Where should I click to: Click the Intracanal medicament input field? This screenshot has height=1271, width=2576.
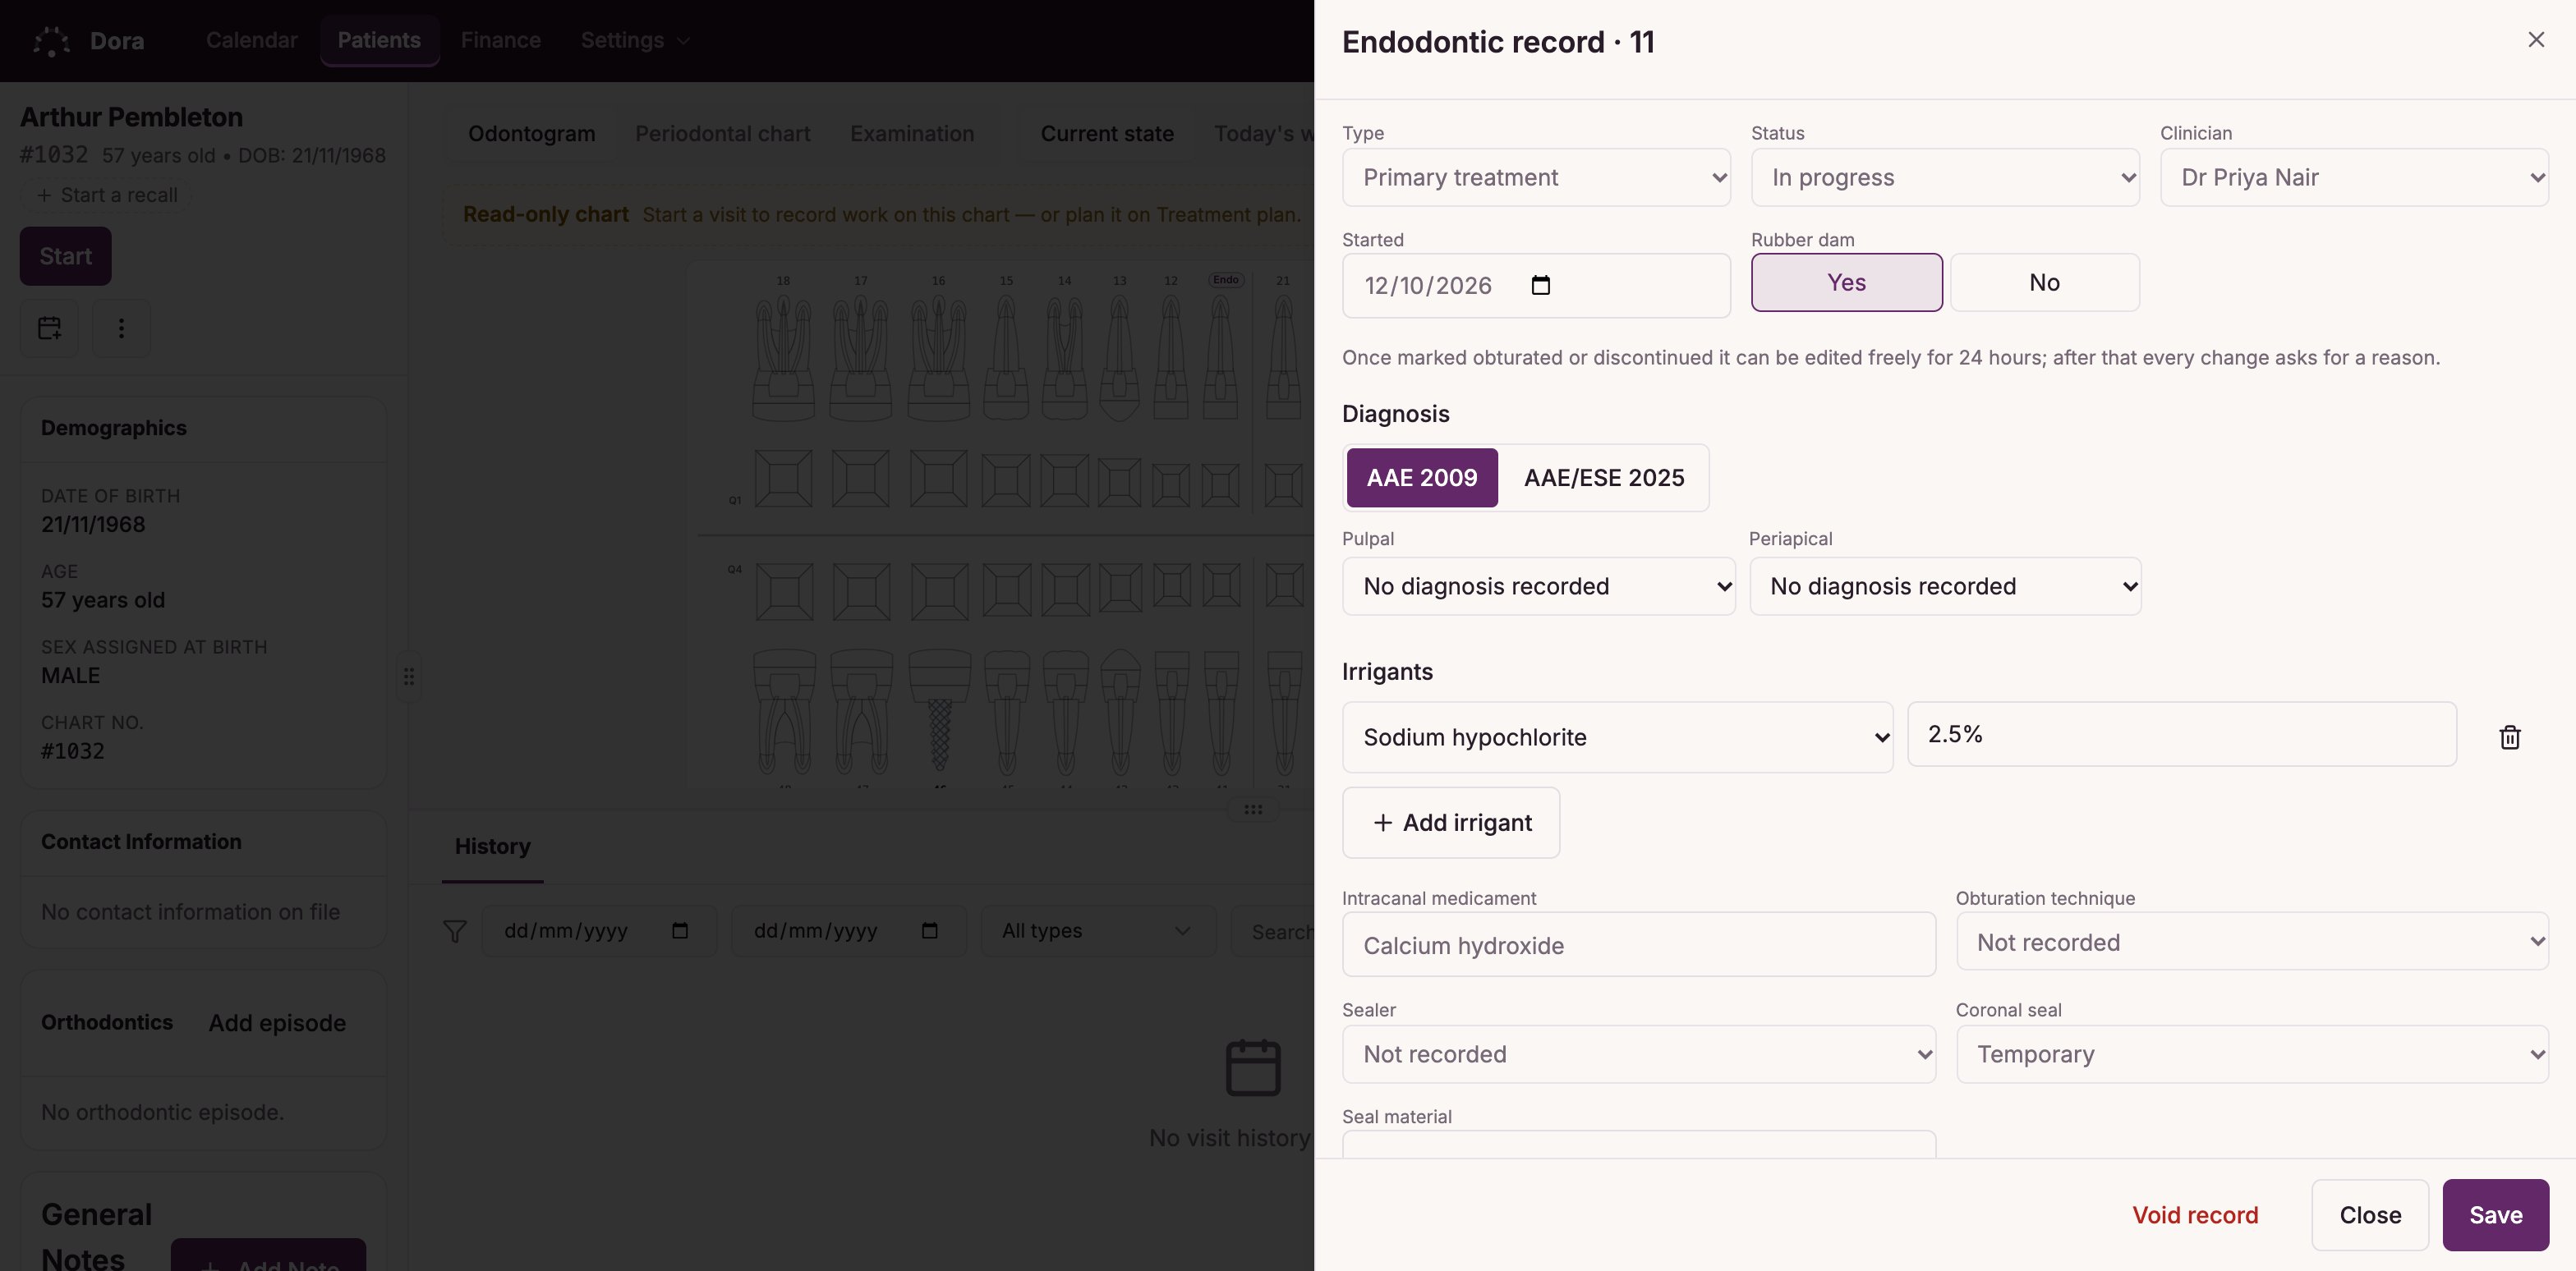point(1638,944)
